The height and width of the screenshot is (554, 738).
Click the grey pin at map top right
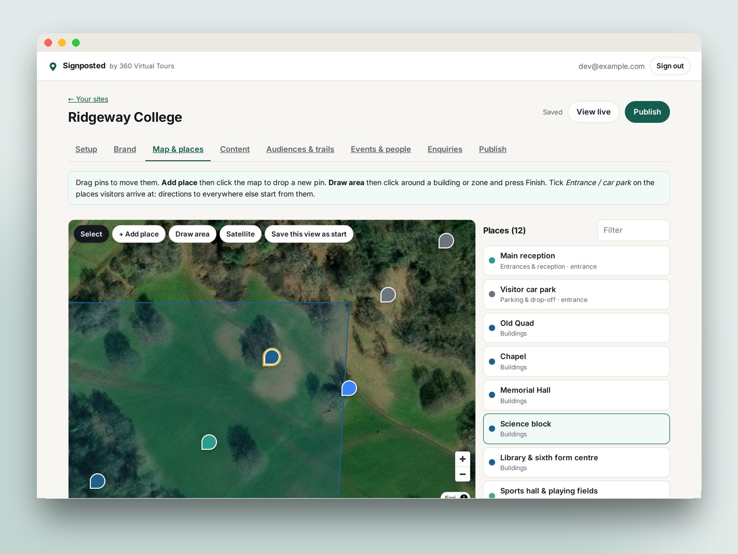coord(446,241)
